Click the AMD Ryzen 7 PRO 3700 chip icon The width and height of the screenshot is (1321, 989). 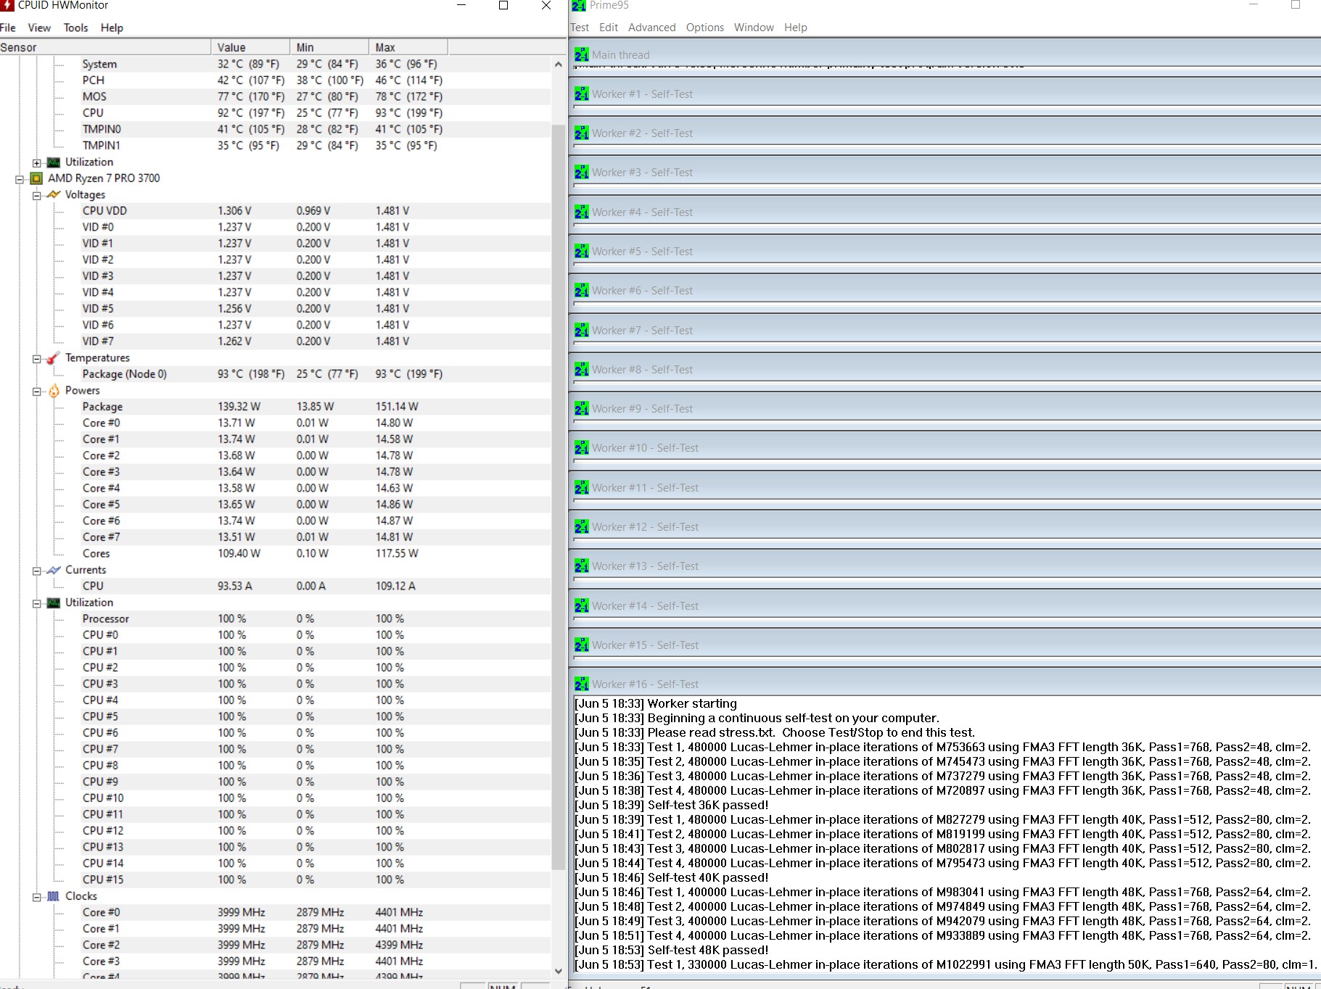tap(36, 178)
